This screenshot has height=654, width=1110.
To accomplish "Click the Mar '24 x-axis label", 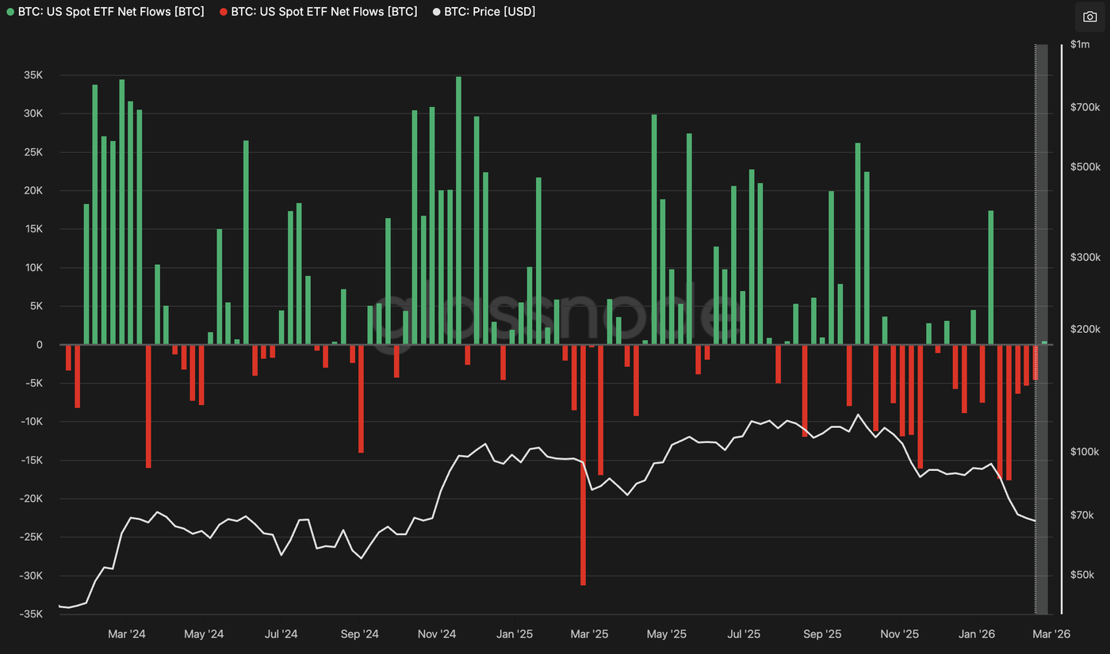I will 127,634.
